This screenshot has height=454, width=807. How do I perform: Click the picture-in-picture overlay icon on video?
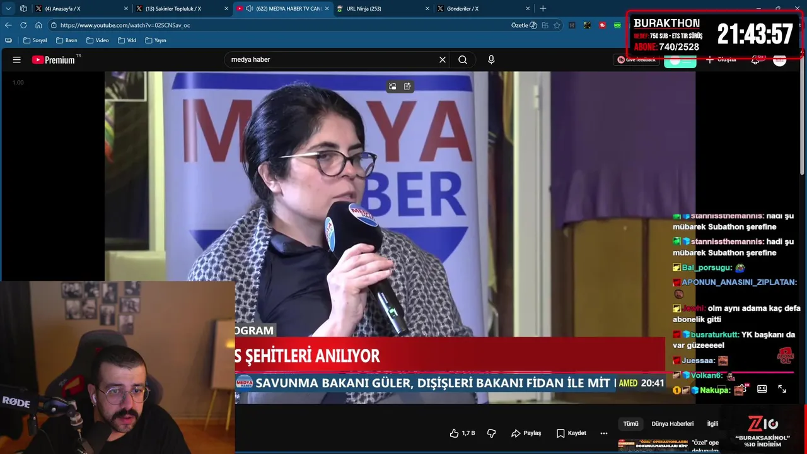[392, 86]
